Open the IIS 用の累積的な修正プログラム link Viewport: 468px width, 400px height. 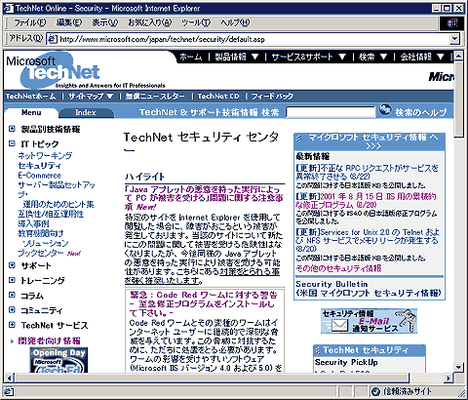[x=366, y=201]
